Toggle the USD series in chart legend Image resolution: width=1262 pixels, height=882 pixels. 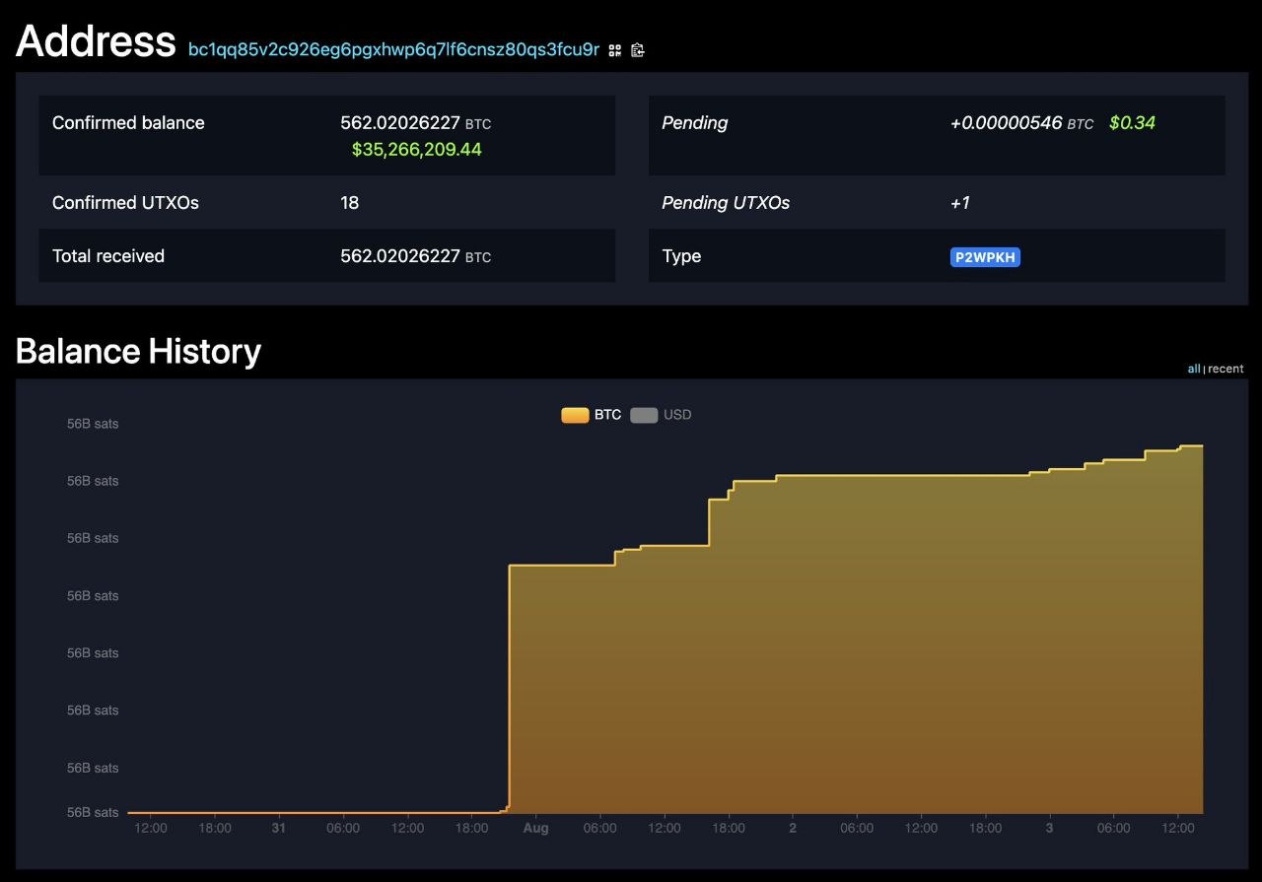(x=661, y=415)
